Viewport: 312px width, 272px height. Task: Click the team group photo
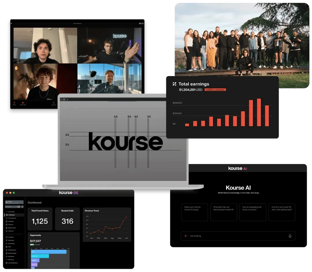(x=242, y=40)
